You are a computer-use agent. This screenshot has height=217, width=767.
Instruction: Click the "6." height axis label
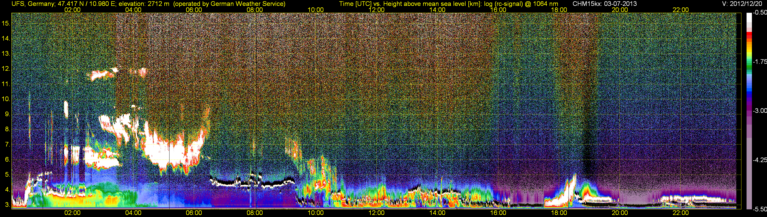7,160
